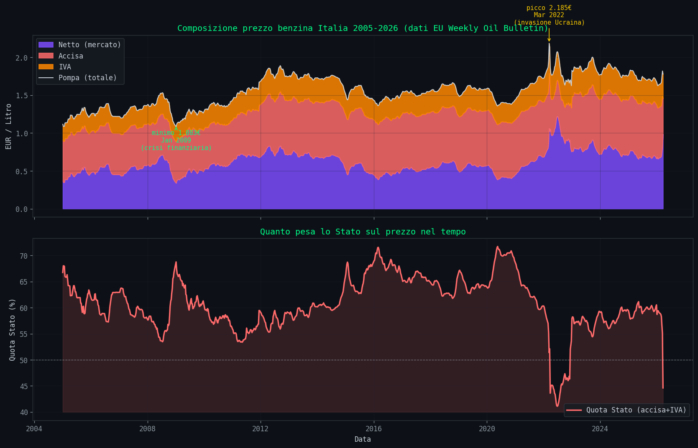Click the Accisa legend label text
Image resolution: width=698 pixels, height=448 pixels.
tap(70, 56)
